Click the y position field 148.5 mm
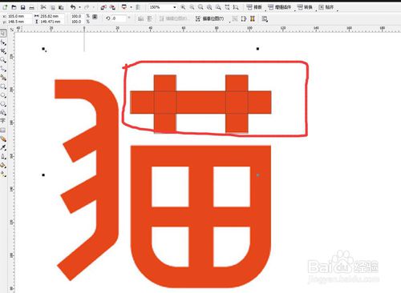401x293 pixels. pos(19,22)
